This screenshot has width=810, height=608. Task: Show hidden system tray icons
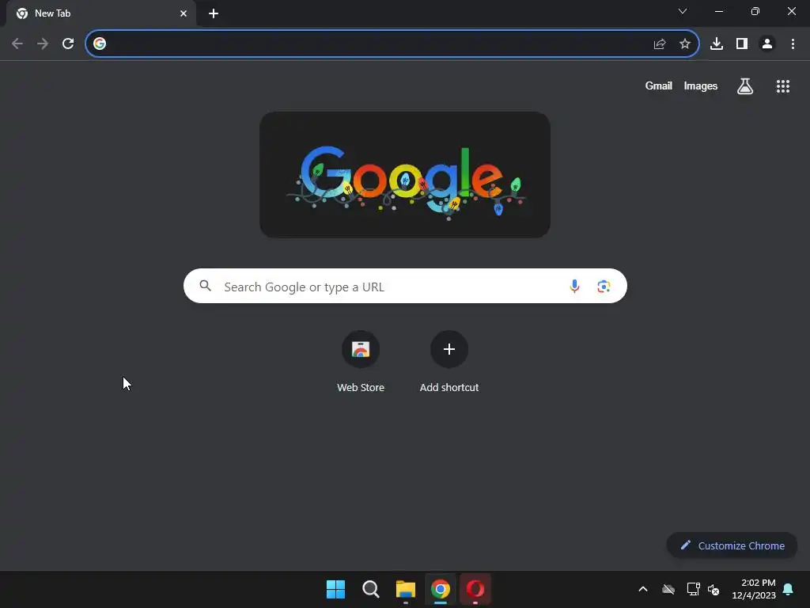(x=642, y=589)
